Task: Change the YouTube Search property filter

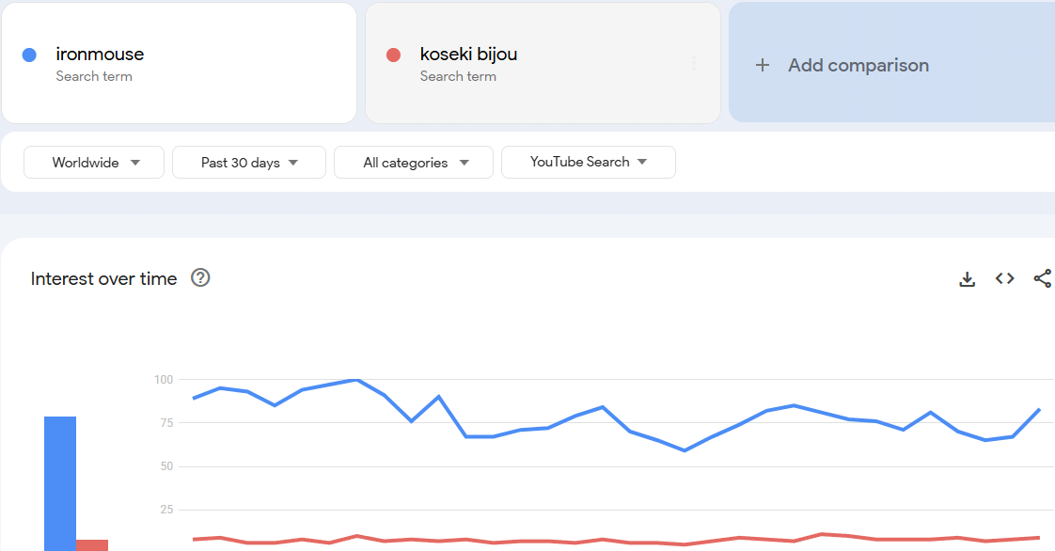Action: pos(589,162)
